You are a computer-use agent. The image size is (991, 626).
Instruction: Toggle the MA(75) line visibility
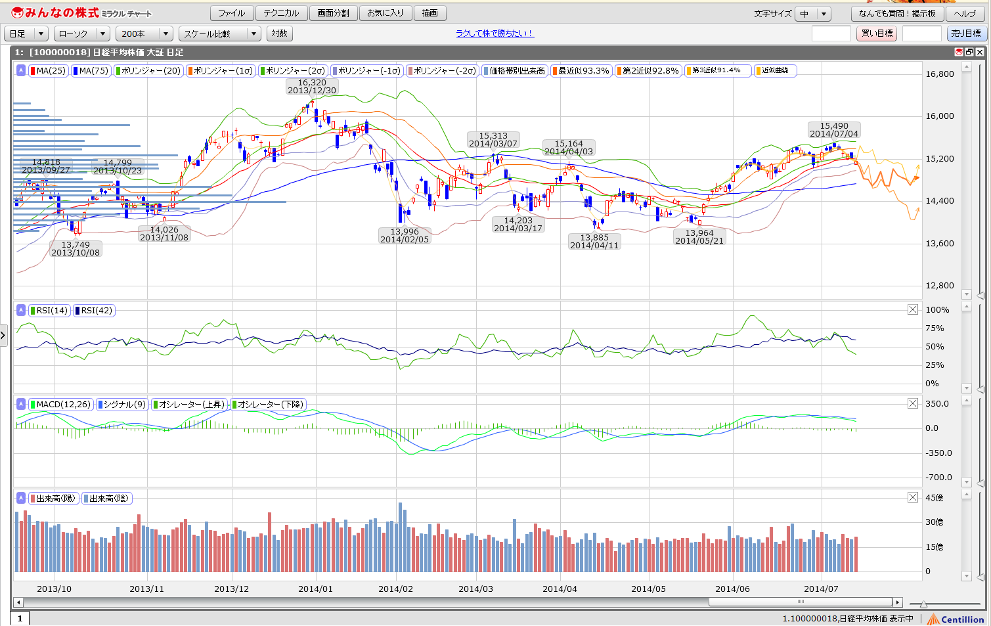click(91, 70)
